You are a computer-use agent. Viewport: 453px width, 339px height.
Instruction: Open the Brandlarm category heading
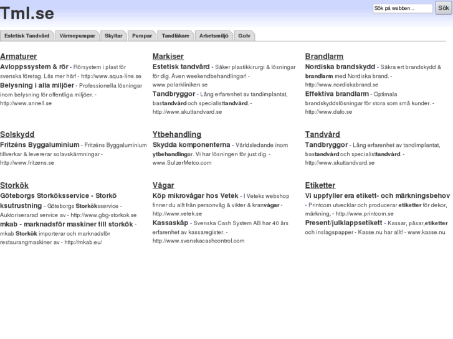pyautogui.click(x=324, y=57)
